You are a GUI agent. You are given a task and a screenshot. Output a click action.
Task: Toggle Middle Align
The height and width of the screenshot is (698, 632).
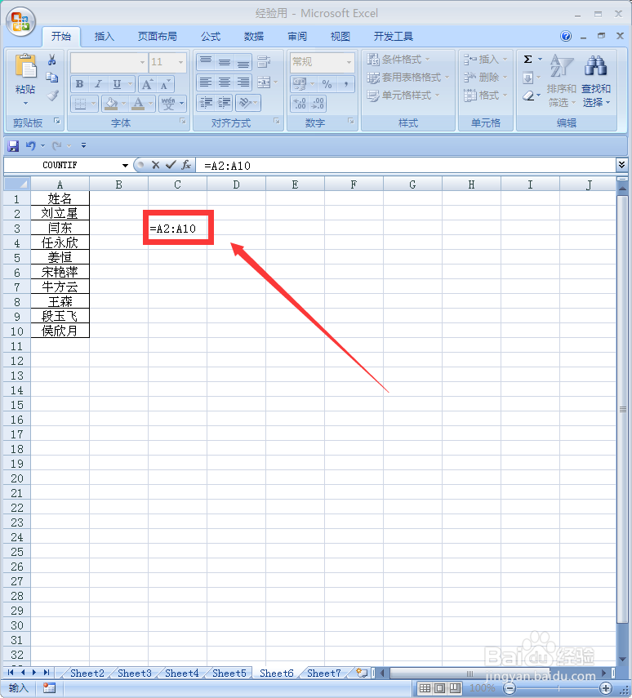[224, 62]
